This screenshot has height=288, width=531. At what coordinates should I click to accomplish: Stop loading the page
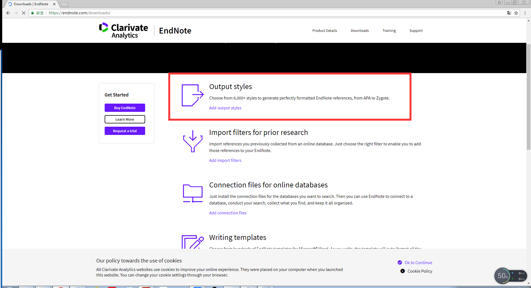pos(23,13)
